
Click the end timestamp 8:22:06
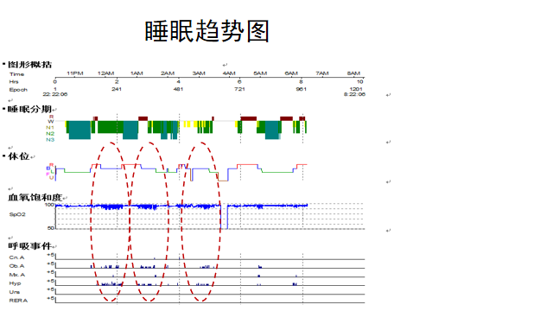point(355,94)
